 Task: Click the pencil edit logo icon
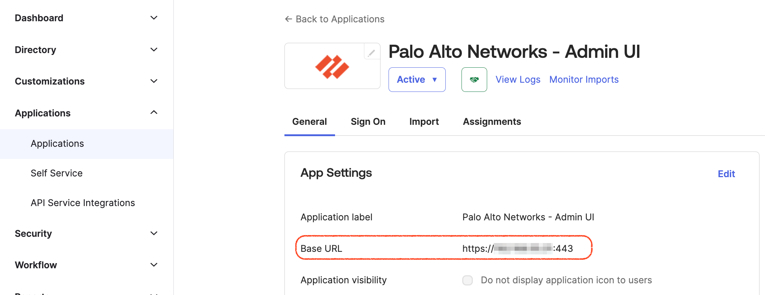pos(372,52)
